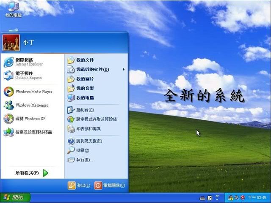271x203 pixels.
Task: Select the 我的文件 label text
Action: click(85, 60)
